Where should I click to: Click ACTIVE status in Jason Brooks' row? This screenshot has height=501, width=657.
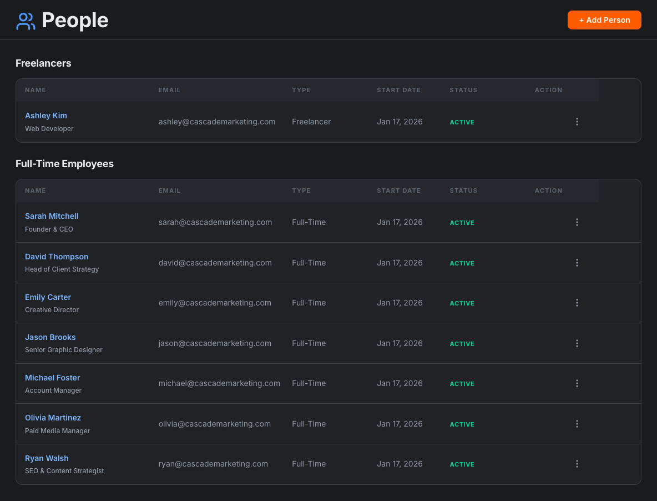pyautogui.click(x=462, y=344)
